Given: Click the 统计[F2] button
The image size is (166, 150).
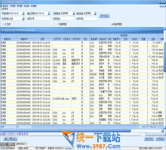Looking at the screenshot, I should pos(104,16).
